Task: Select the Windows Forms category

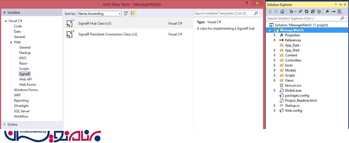Action: coord(26,90)
